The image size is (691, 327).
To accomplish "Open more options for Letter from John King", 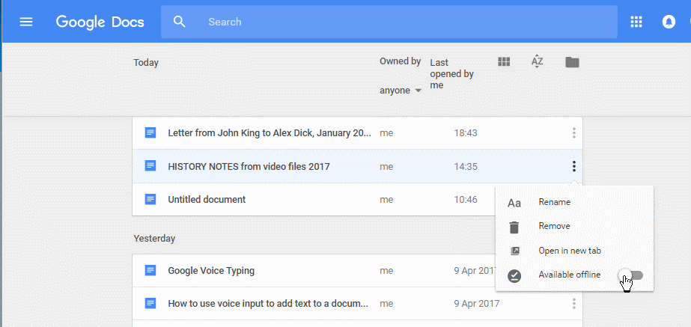I will [573, 132].
